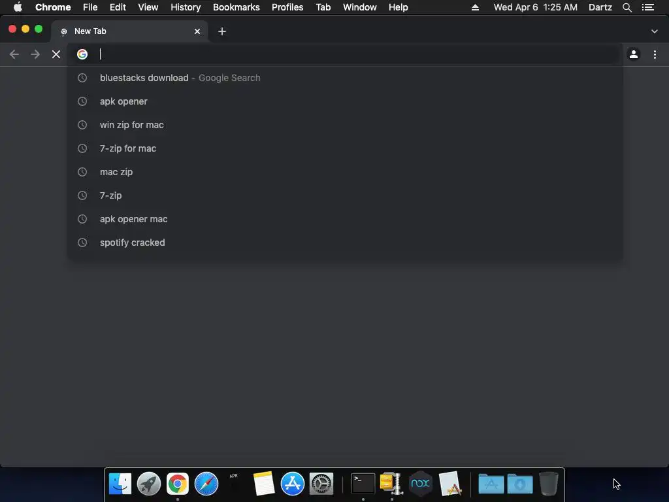Open the Window menu

tap(360, 7)
